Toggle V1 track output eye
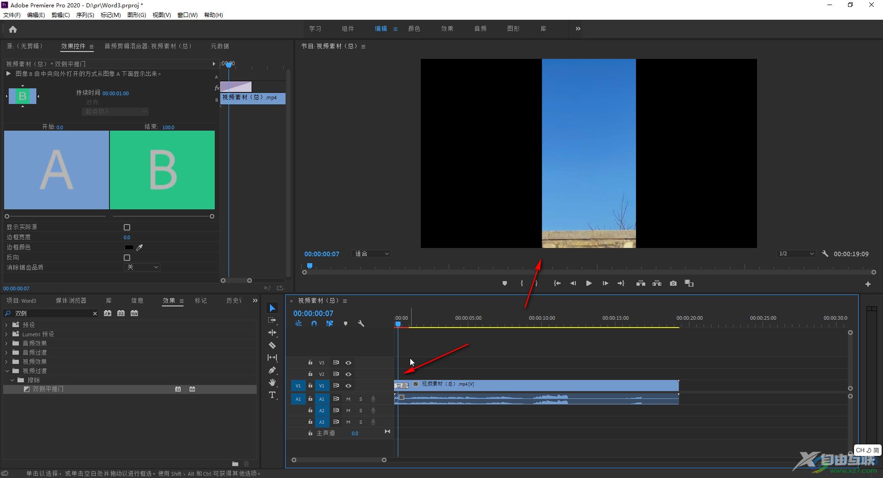 pos(348,386)
